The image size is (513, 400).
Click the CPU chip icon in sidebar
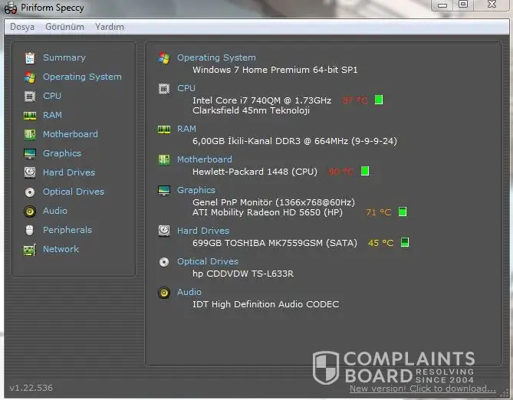pyautogui.click(x=30, y=96)
